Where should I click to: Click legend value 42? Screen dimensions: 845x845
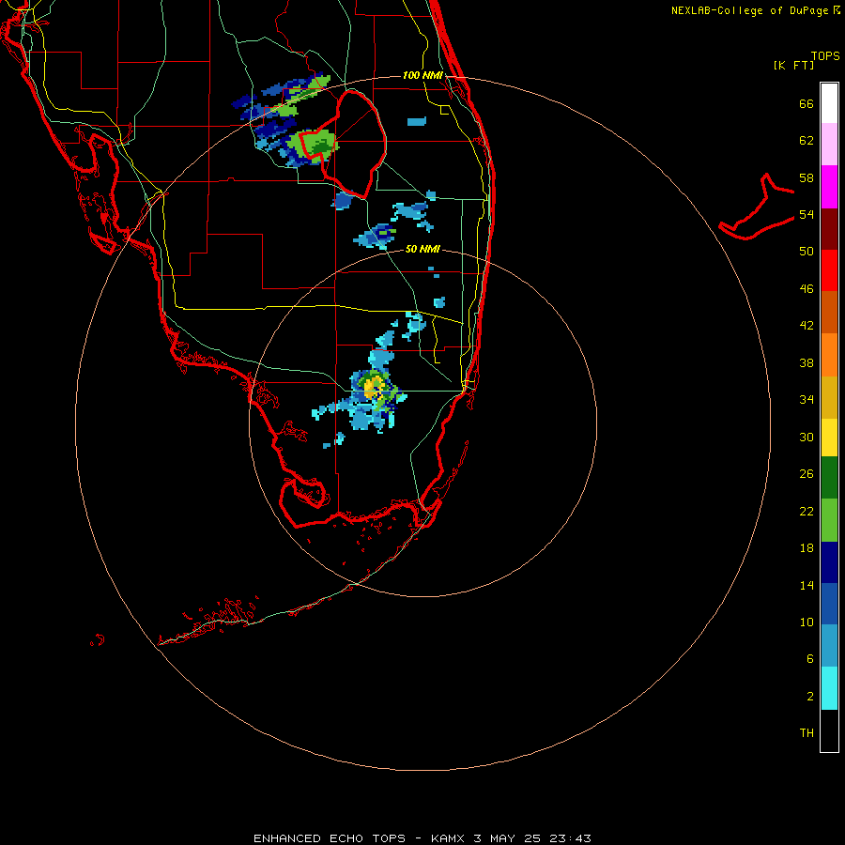click(x=807, y=326)
